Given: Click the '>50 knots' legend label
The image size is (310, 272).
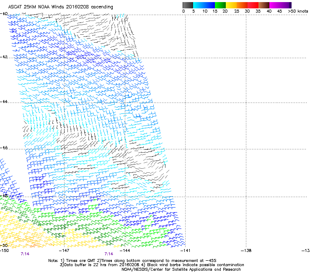Looking at the screenshot, I should [298, 11].
